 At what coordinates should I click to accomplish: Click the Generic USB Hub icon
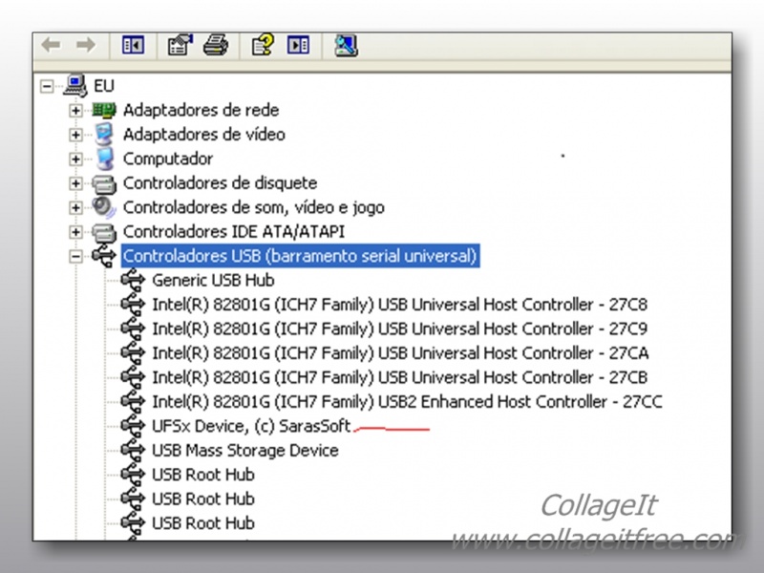tap(133, 280)
